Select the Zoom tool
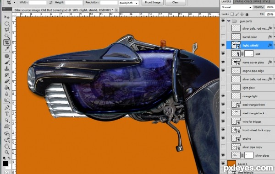Image resolution: width=275 pixels, height=174 pixels. 7,153
